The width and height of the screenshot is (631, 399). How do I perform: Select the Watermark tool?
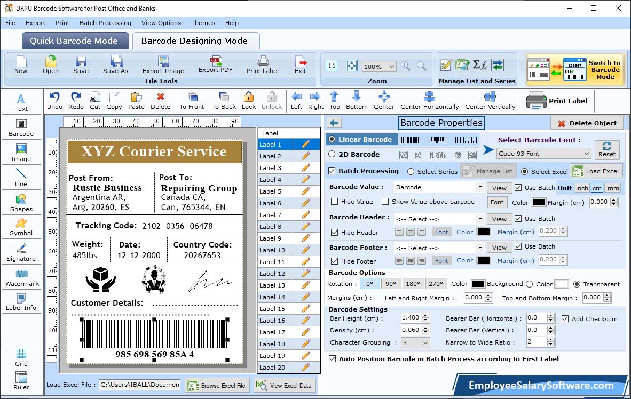22,278
